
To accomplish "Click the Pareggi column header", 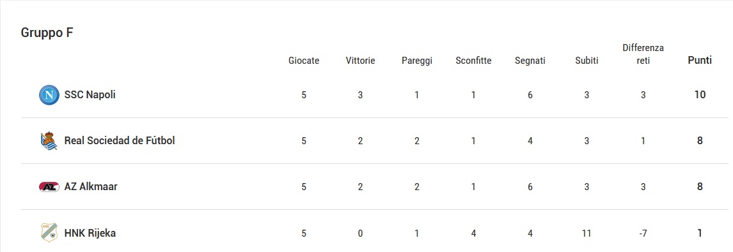I will [x=417, y=61].
